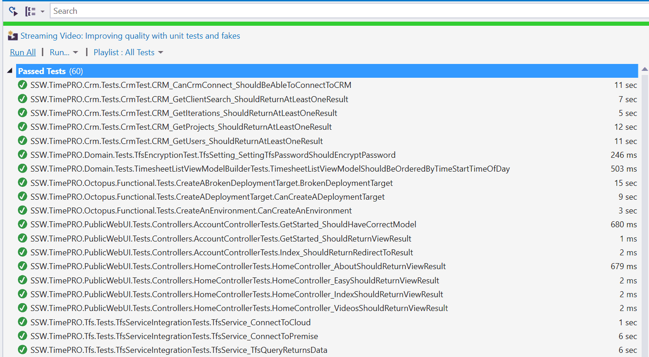
Task: Click passed icon for HomeController_AboutShouldReturnViewResult
Action: (x=22, y=266)
